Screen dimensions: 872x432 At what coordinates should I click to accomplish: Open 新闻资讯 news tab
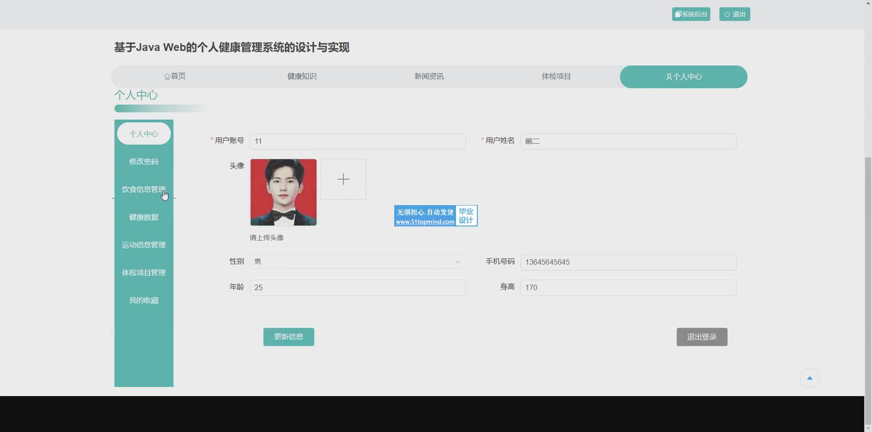point(429,76)
